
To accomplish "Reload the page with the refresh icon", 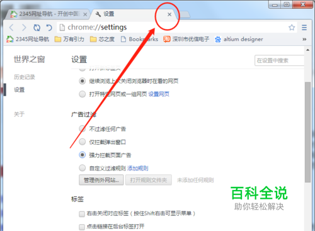I will 37,28.
